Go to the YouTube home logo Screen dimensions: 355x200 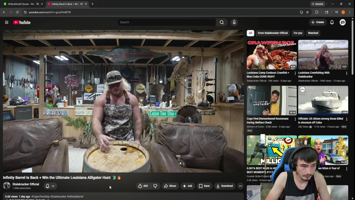coord(22,22)
